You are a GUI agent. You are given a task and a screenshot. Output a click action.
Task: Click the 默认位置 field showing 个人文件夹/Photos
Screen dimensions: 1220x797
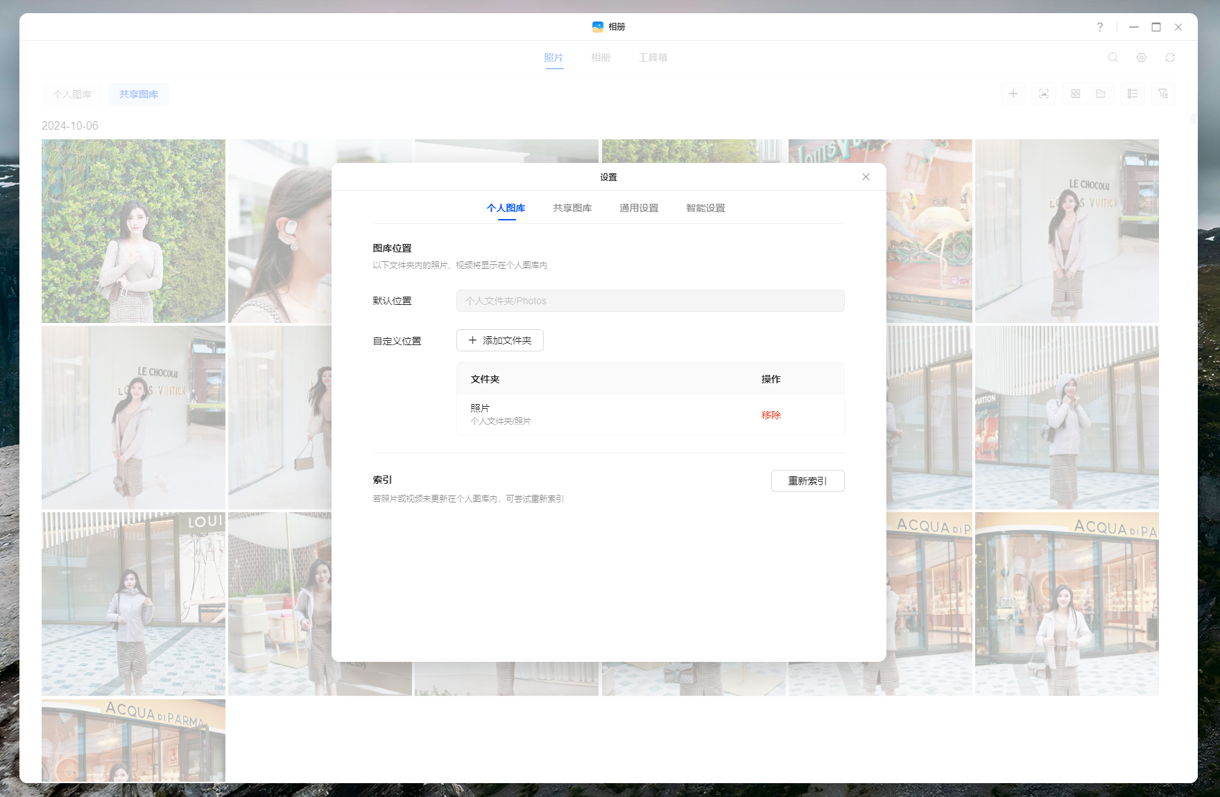(x=651, y=301)
